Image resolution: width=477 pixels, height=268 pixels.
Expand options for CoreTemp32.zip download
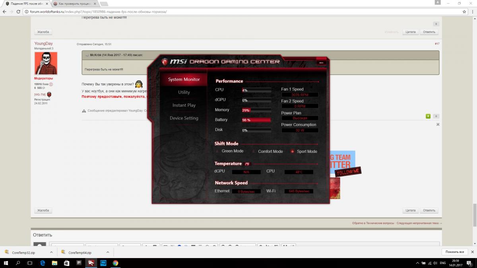point(51,252)
